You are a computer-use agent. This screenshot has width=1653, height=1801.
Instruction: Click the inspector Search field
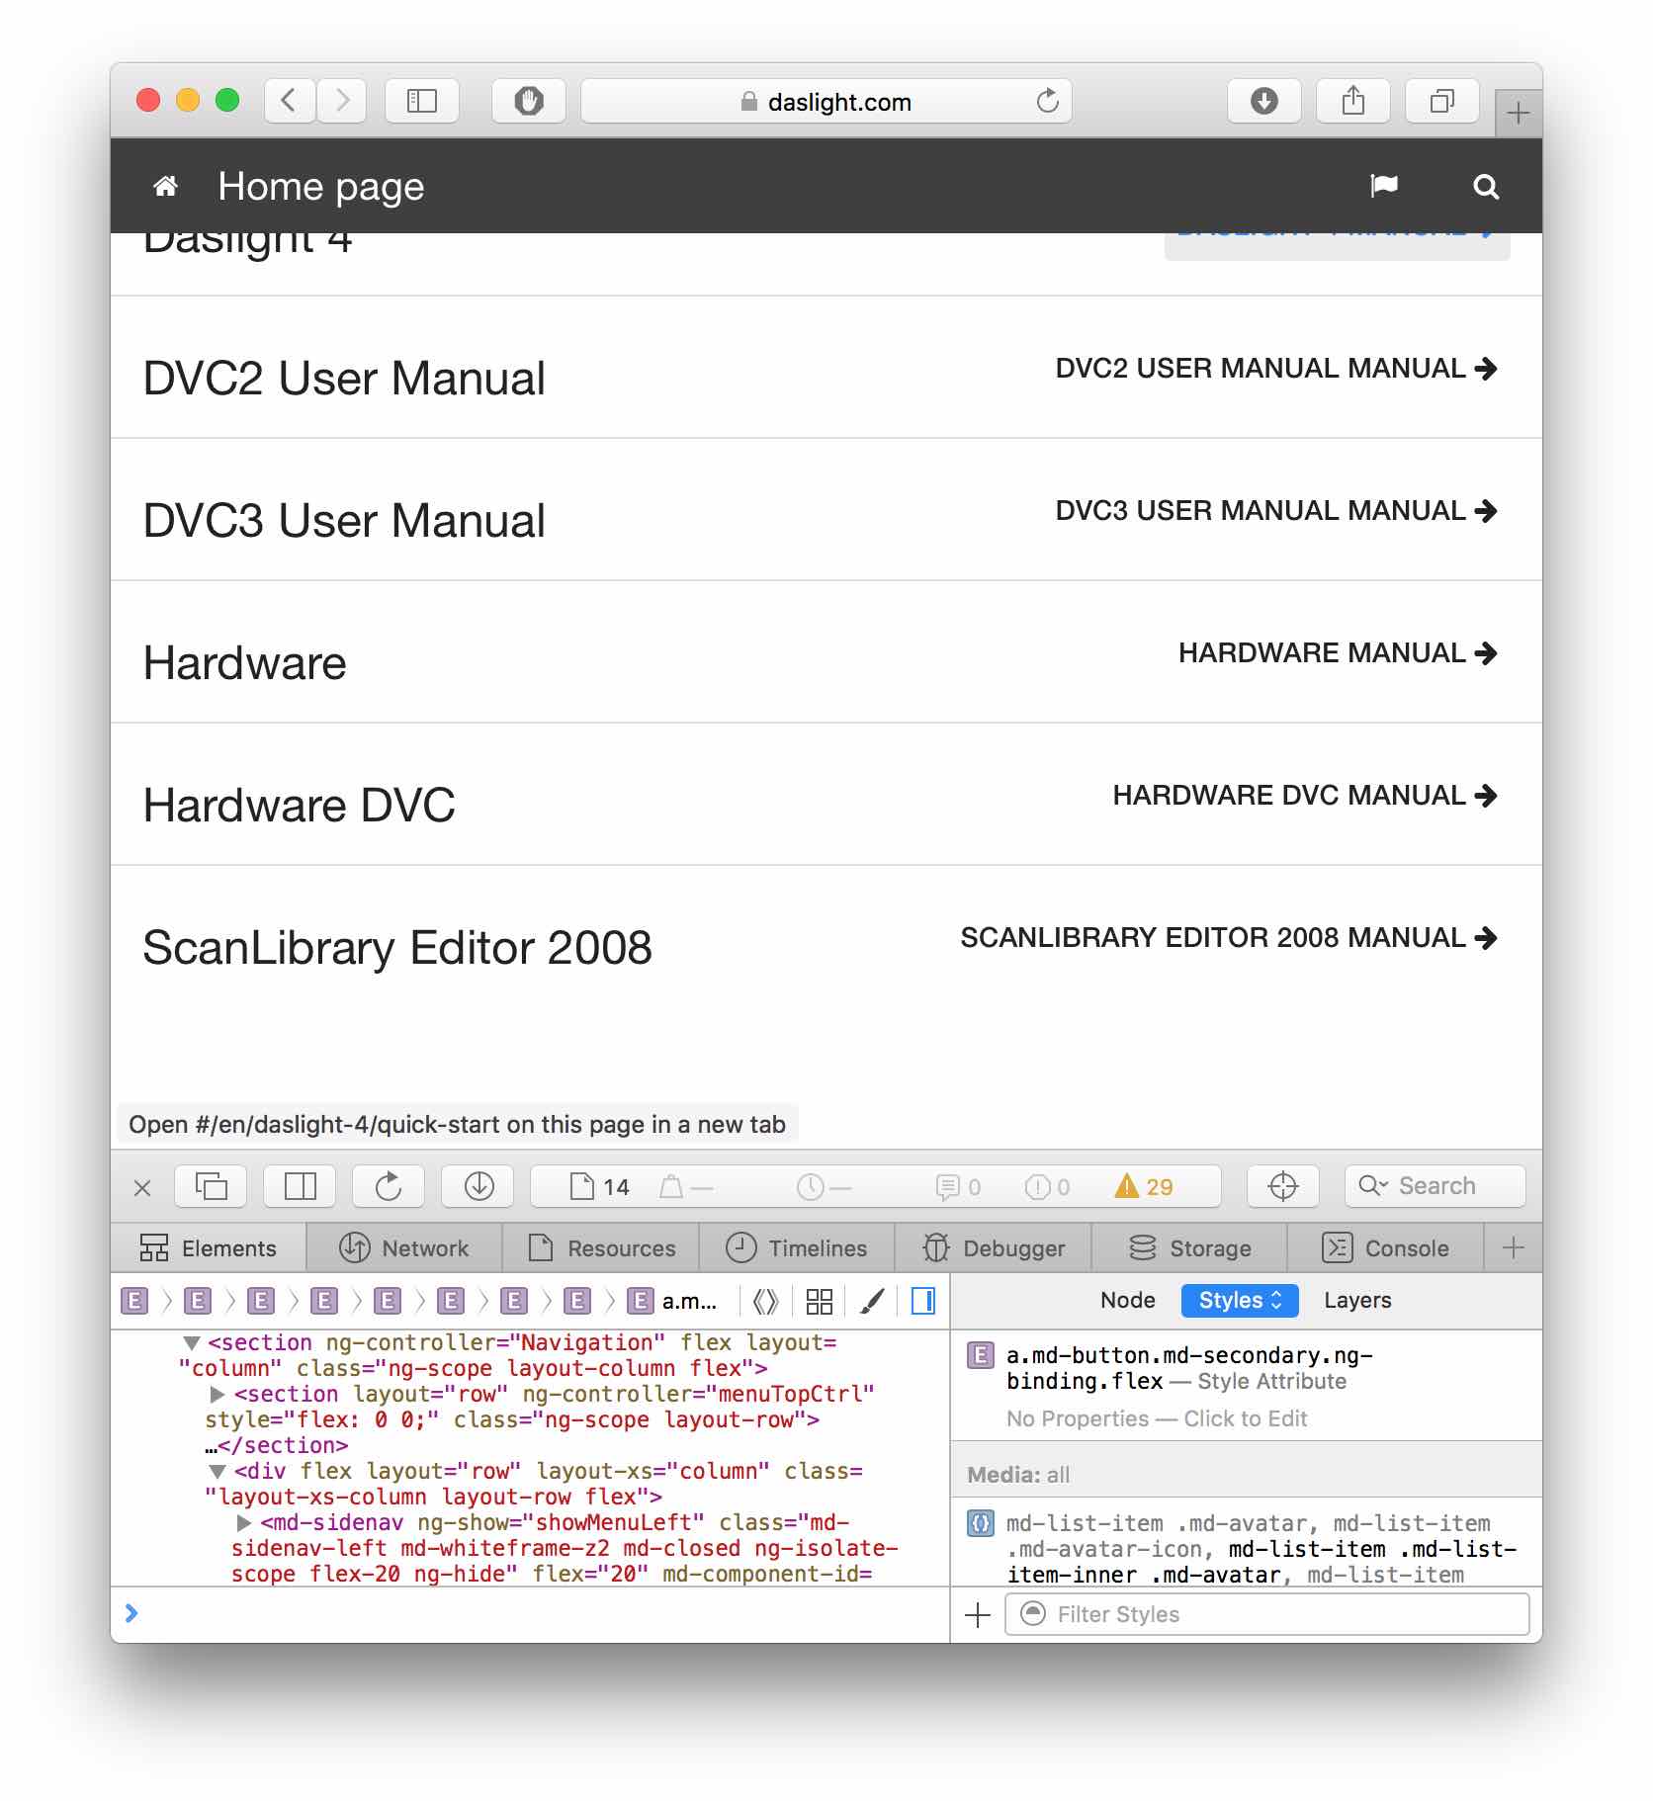point(1435,1186)
